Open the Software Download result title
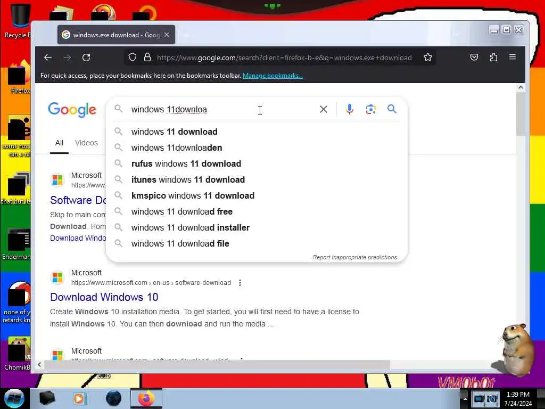Screen dimensions: 545x409 78,200
